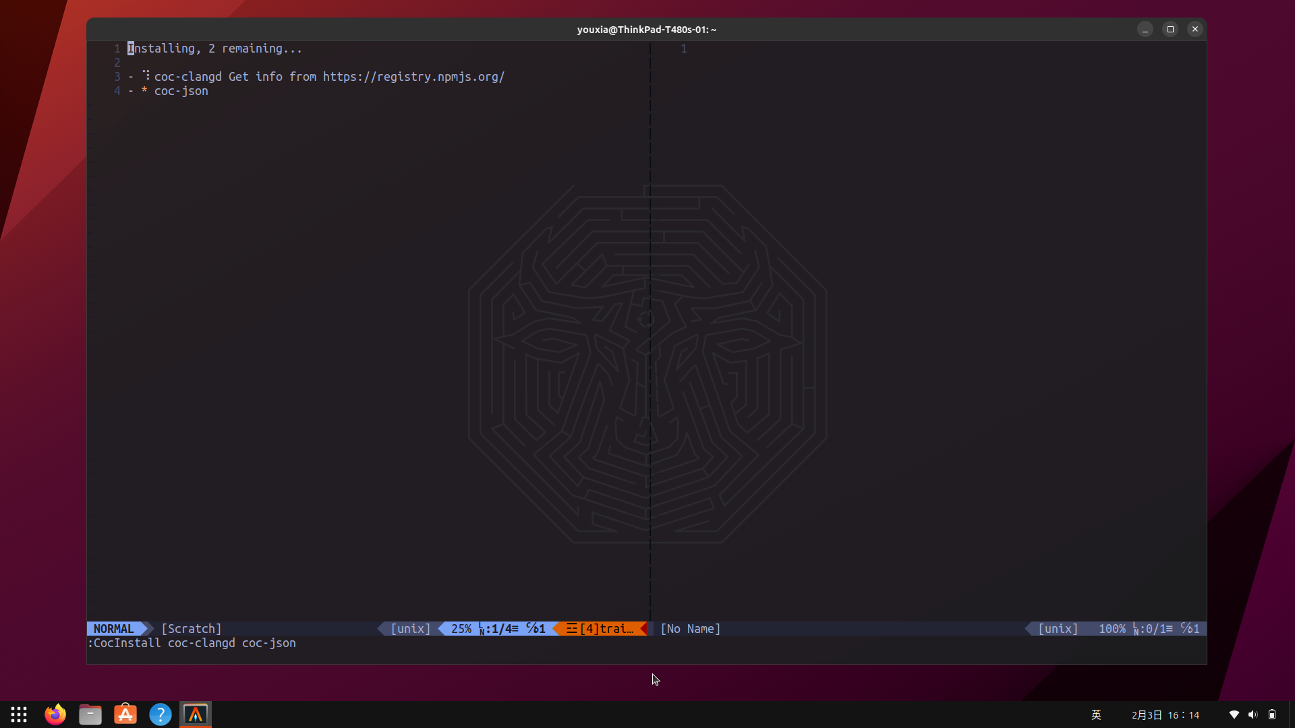Open Firefox from the taskbar
The image size is (1295, 728).
[x=55, y=715]
